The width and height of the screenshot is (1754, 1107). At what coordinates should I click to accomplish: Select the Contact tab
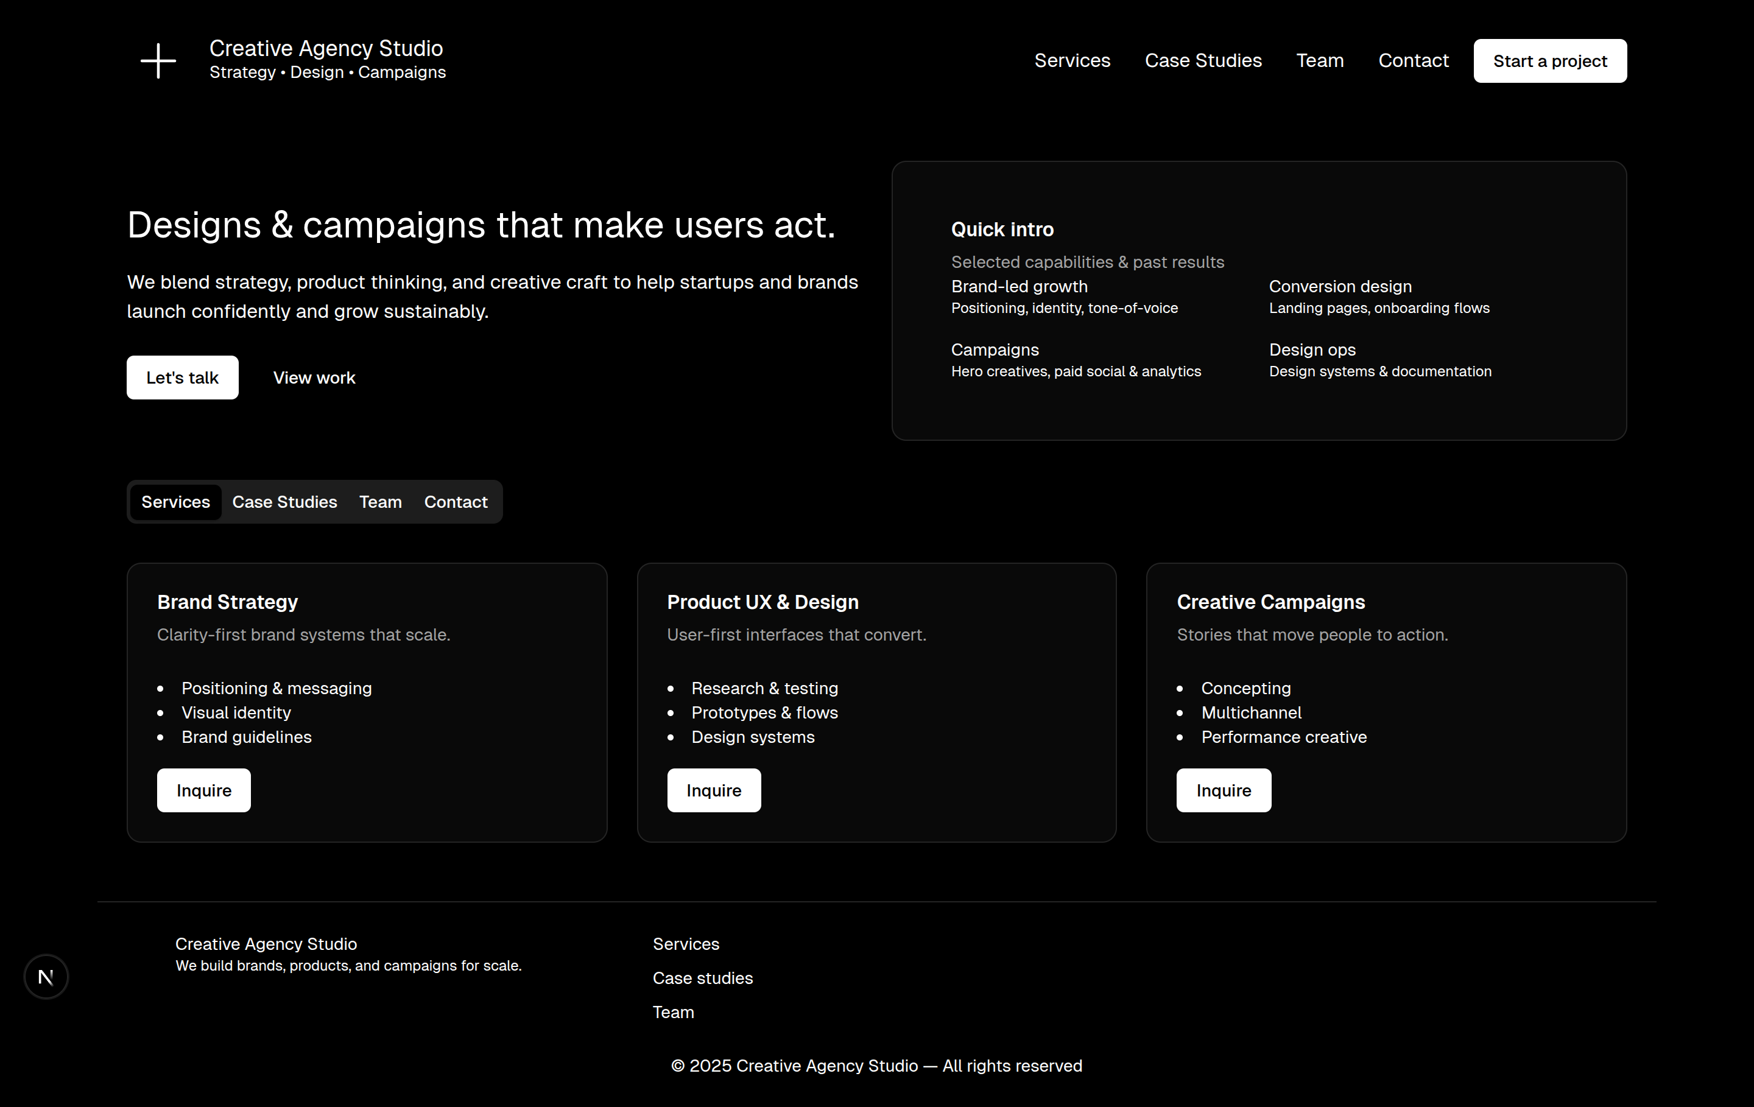456,502
